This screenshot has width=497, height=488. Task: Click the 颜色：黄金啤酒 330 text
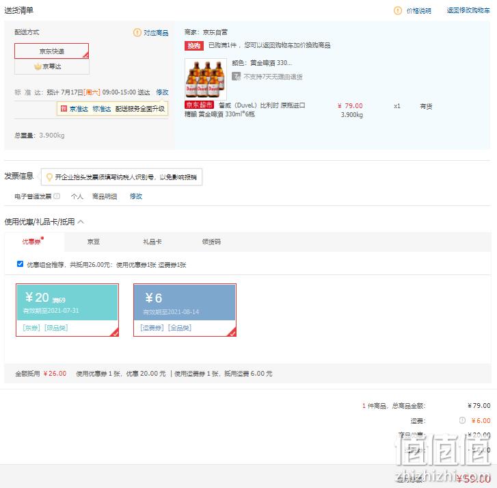pos(262,63)
